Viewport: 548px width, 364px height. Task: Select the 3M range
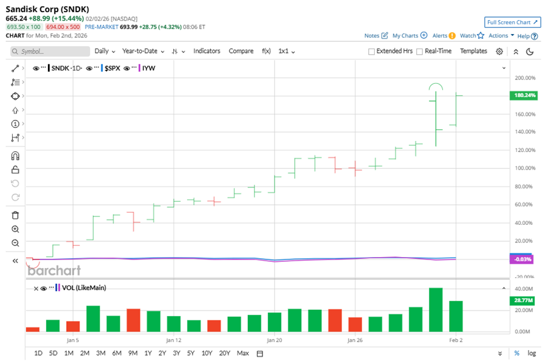point(101,353)
